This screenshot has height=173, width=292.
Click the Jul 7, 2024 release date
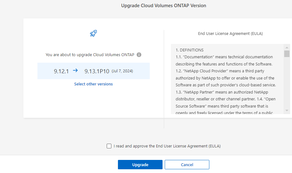point(122,71)
